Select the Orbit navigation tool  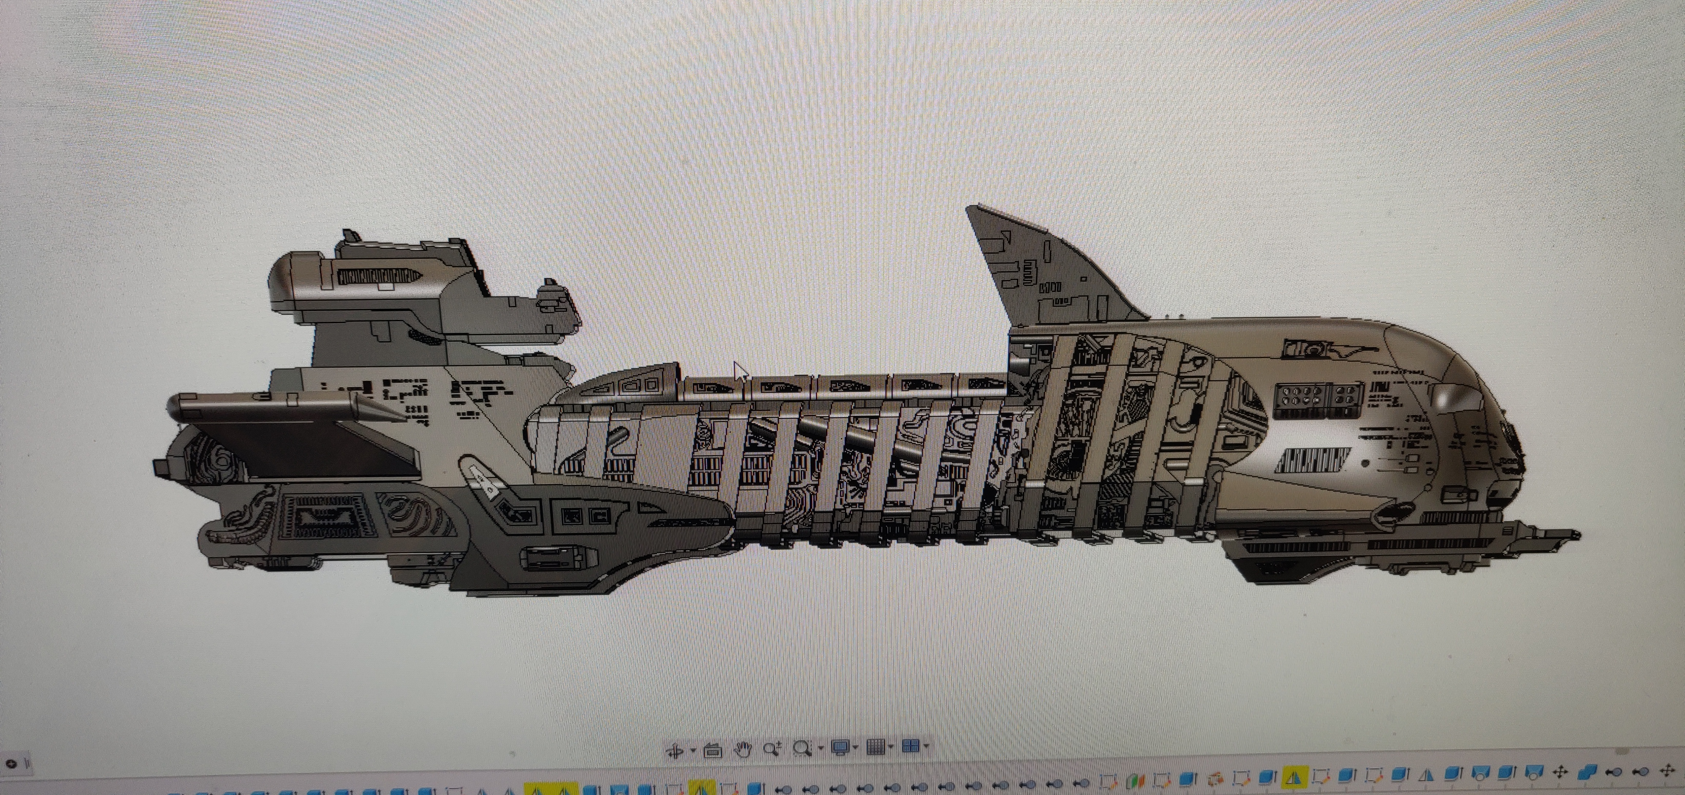click(676, 750)
